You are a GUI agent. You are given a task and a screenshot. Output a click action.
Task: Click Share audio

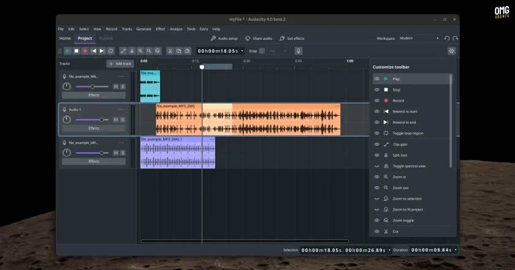coord(259,39)
